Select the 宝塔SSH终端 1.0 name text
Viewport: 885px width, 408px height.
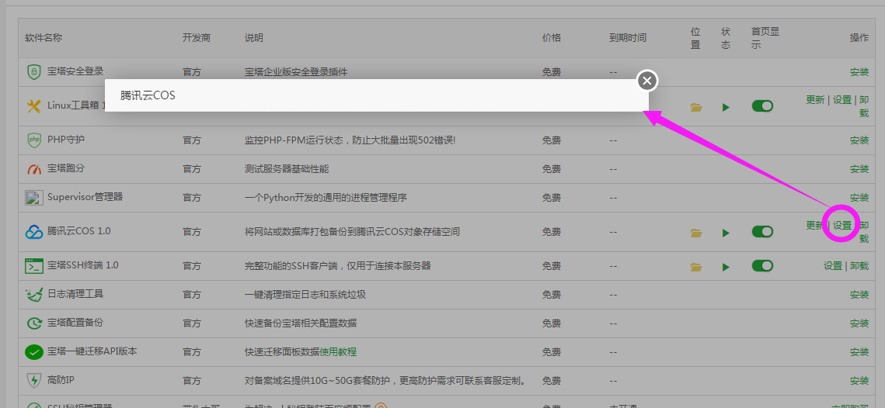tap(83, 265)
